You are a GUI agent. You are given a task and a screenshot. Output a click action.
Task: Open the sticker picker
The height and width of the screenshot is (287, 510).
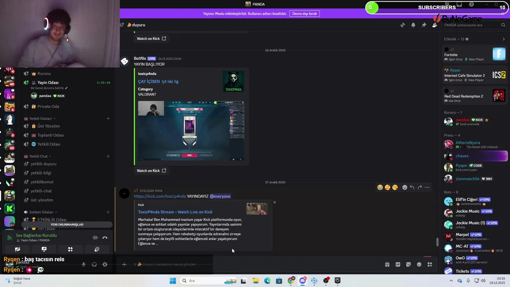408,264
